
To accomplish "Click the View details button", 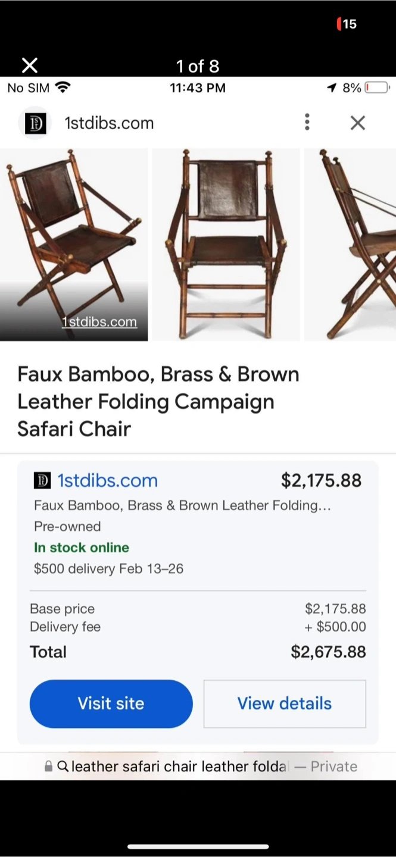I will pos(285,703).
